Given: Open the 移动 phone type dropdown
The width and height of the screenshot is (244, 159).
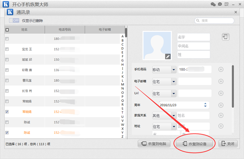Looking at the screenshot, I should (x=174, y=70).
